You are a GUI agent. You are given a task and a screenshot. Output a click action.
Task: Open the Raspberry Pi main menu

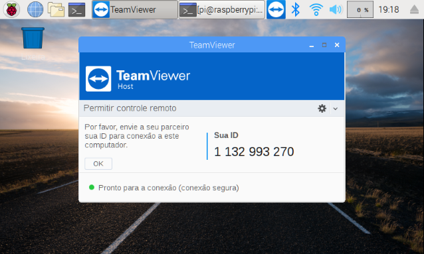11,9
